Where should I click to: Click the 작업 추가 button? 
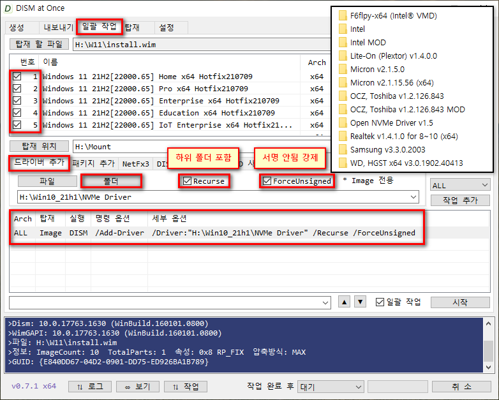click(460, 200)
